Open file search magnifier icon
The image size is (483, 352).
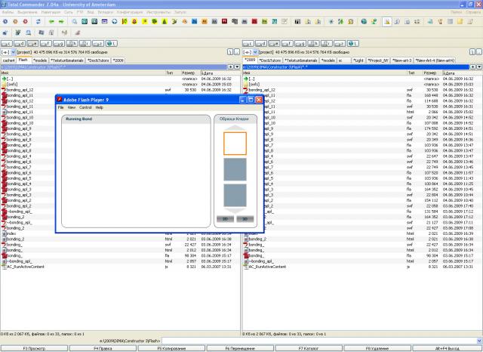(x=75, y=22)
